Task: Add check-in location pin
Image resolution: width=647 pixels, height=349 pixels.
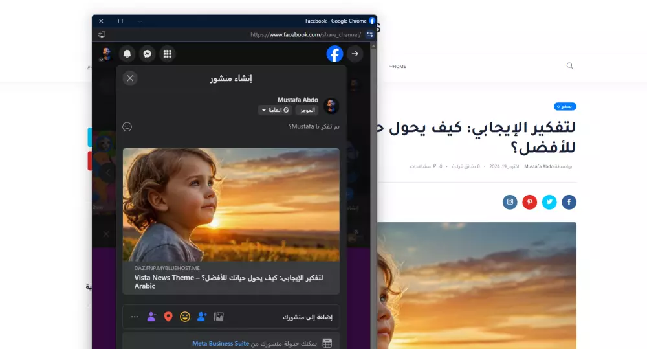Action: tap(168, 317)
